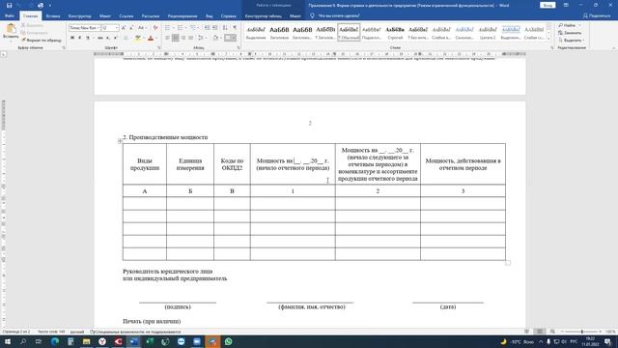The width and height of the screenshot is (618, 348).
Task: Open the font color dropdown arrow
Action: coord(156,38)
